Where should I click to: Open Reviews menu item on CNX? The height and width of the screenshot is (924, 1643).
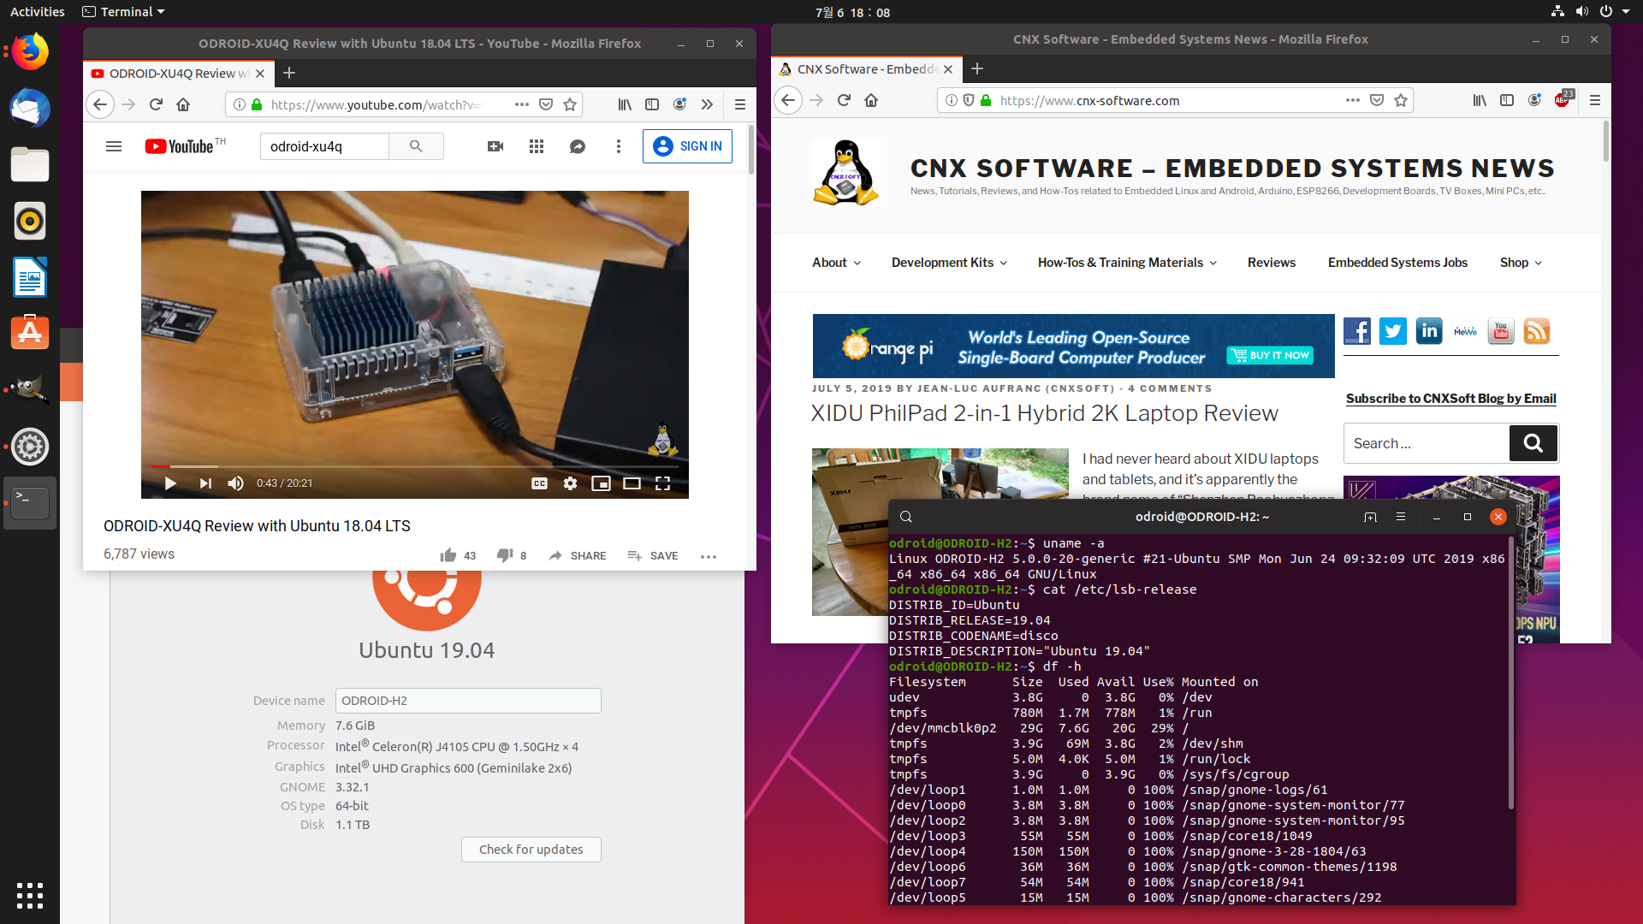1272,263
